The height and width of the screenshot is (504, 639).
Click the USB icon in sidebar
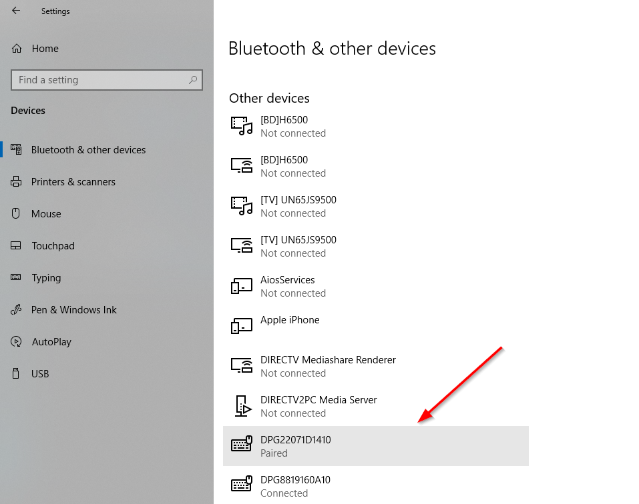point(17,374)
